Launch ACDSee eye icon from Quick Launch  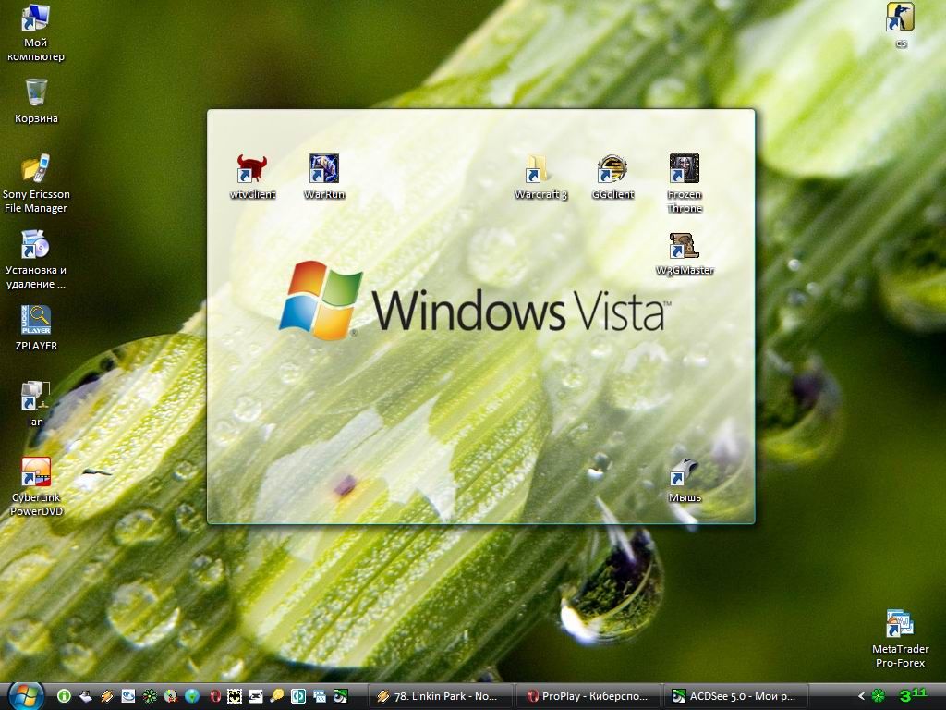tap(341, 696)
